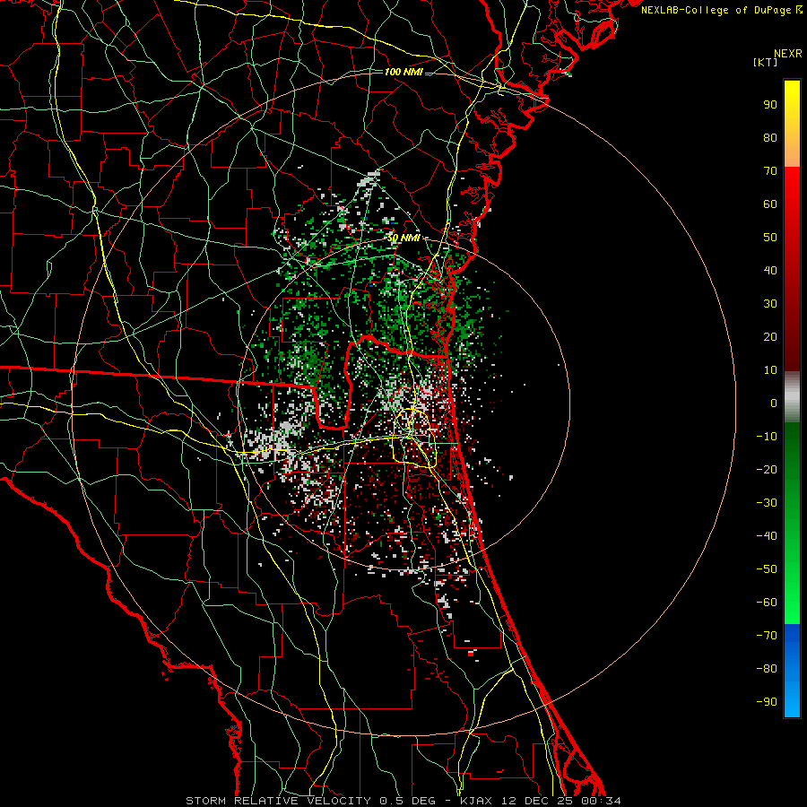Click the blue bottom segment of the color bar
807x807 pixels.
pos(792,670)
